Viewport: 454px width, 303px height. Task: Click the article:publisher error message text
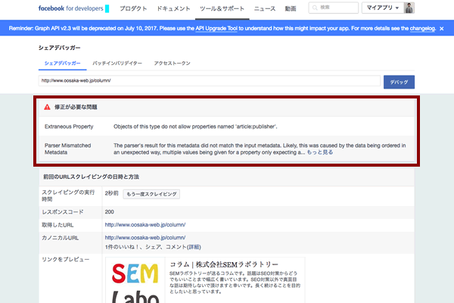pos(195,127)
